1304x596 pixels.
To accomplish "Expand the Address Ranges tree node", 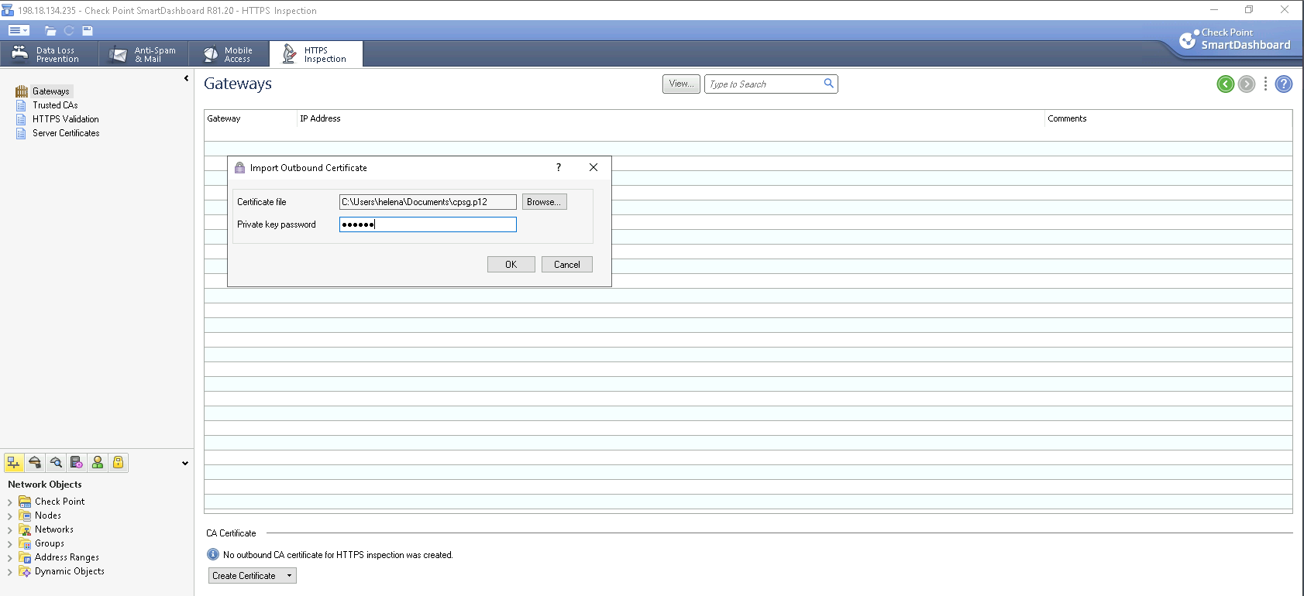I will [x=9, y=558].
